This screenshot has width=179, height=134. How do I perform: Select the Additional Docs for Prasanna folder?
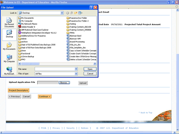pos(32,36)
